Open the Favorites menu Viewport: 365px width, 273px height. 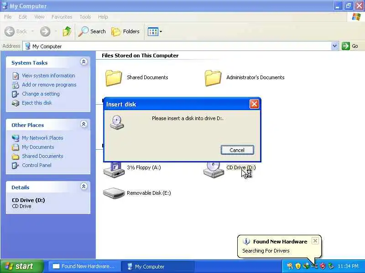[x=62, y=17]
